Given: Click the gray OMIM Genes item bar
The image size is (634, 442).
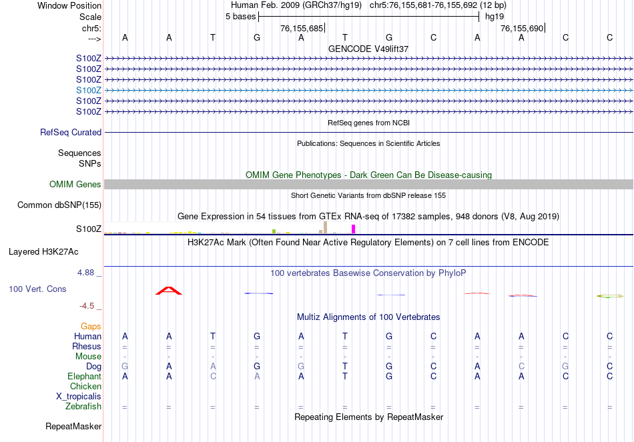Looking at the screenshot, I should [368, 184].
